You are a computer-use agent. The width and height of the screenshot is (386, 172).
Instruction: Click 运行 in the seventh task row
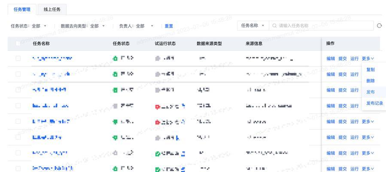tap(354, 153)
